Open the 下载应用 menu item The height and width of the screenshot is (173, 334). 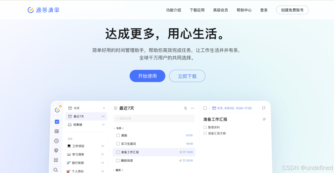[197, 10]
